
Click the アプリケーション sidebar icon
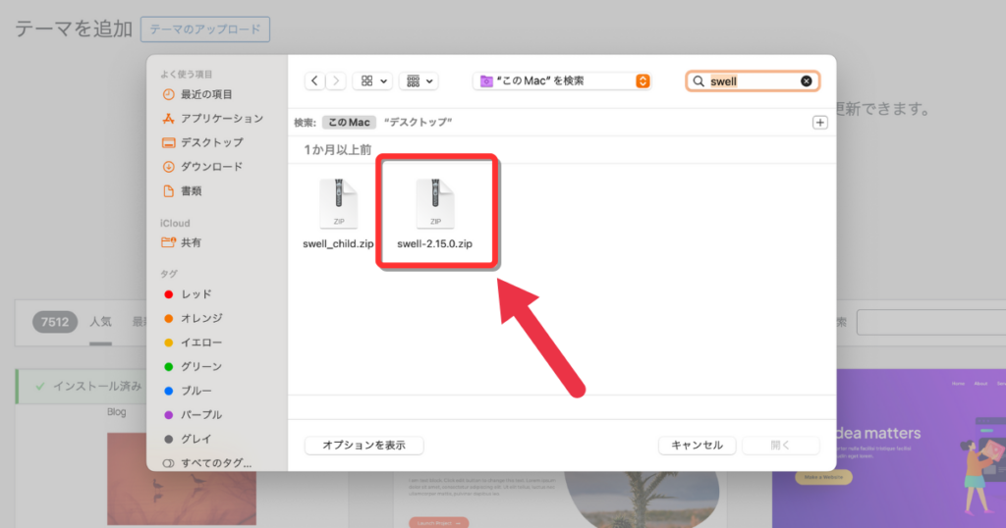(168, 119)
